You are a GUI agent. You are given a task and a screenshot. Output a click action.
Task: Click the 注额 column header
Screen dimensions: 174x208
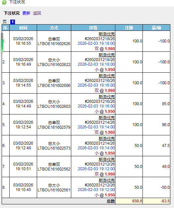point(129,28)
